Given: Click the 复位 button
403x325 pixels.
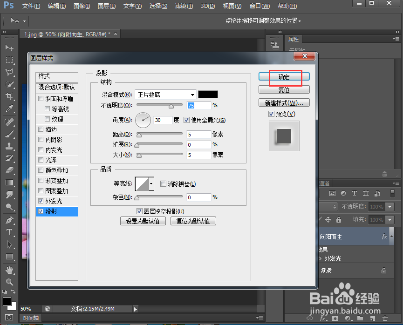Looking at the screenshot, I should point(284,90).
